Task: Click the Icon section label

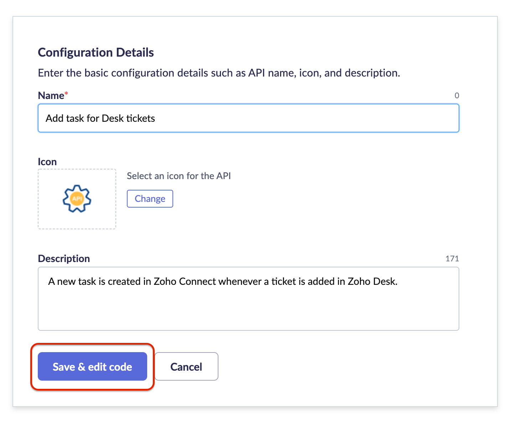Action: coord(47,162)
